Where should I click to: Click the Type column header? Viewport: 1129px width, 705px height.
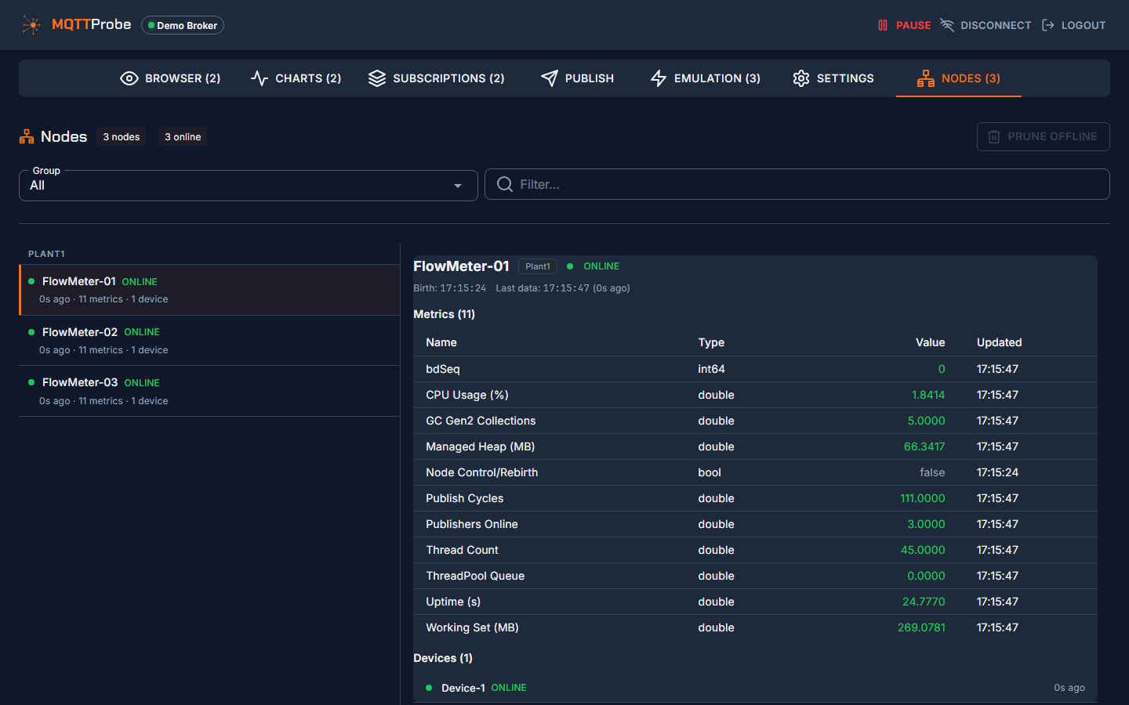tap(711, 342)
